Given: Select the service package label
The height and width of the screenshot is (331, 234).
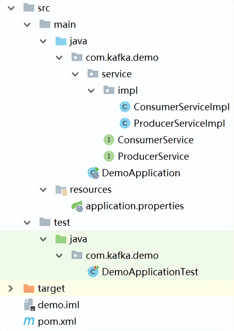Looking at the screenshot, I should 117,74.
